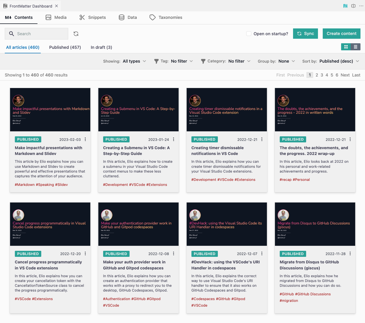
Task: Open the Media tab
Action: click(x=56, y=17)
